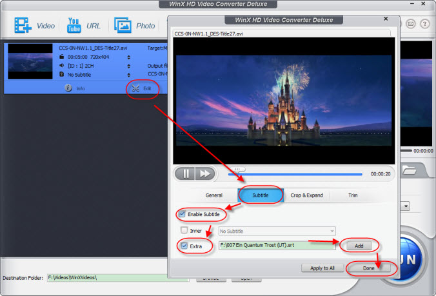Screen dimensions: 436x296
Task: Click the subtitle icon beside No Subtitle
Action: pos(62,75)
